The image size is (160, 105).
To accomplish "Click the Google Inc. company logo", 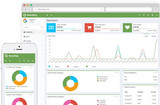I will pos(25,21).
